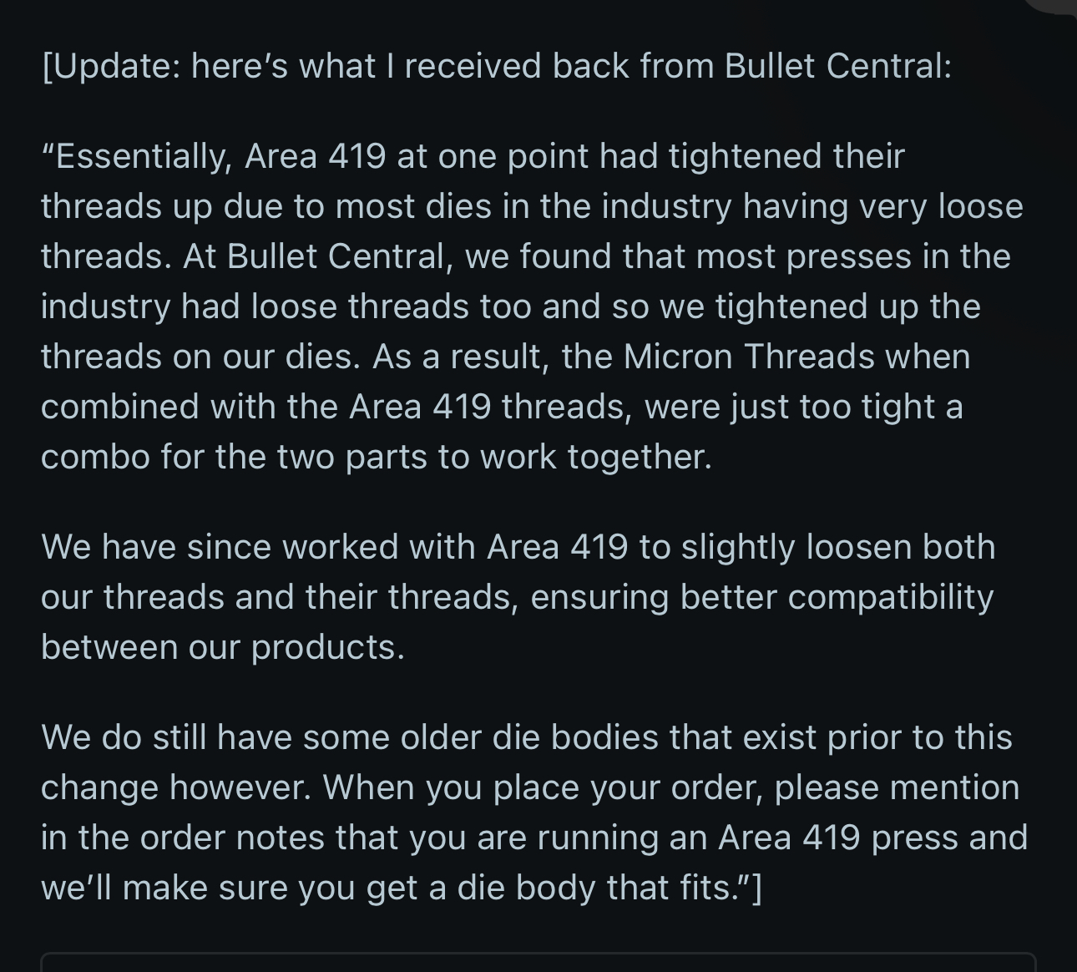Click "As a result," in the paragraph
Screen dimensions: 1077x972
(462, 357)
